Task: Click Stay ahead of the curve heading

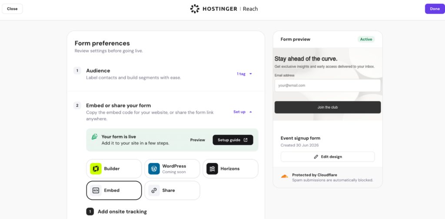Action: (306, 59)
